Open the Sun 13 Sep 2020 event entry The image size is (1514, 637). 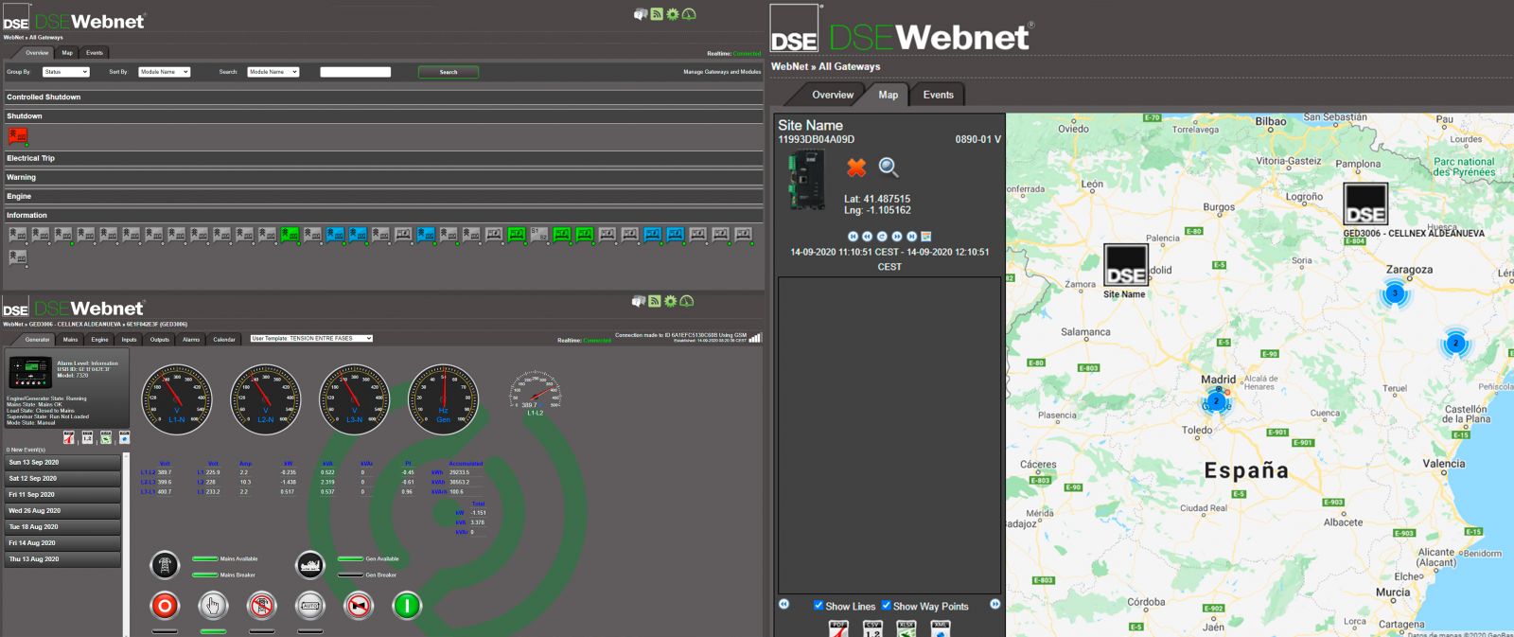(62, 463)
